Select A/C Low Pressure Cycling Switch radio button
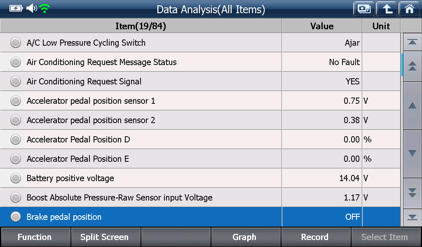 16,43
